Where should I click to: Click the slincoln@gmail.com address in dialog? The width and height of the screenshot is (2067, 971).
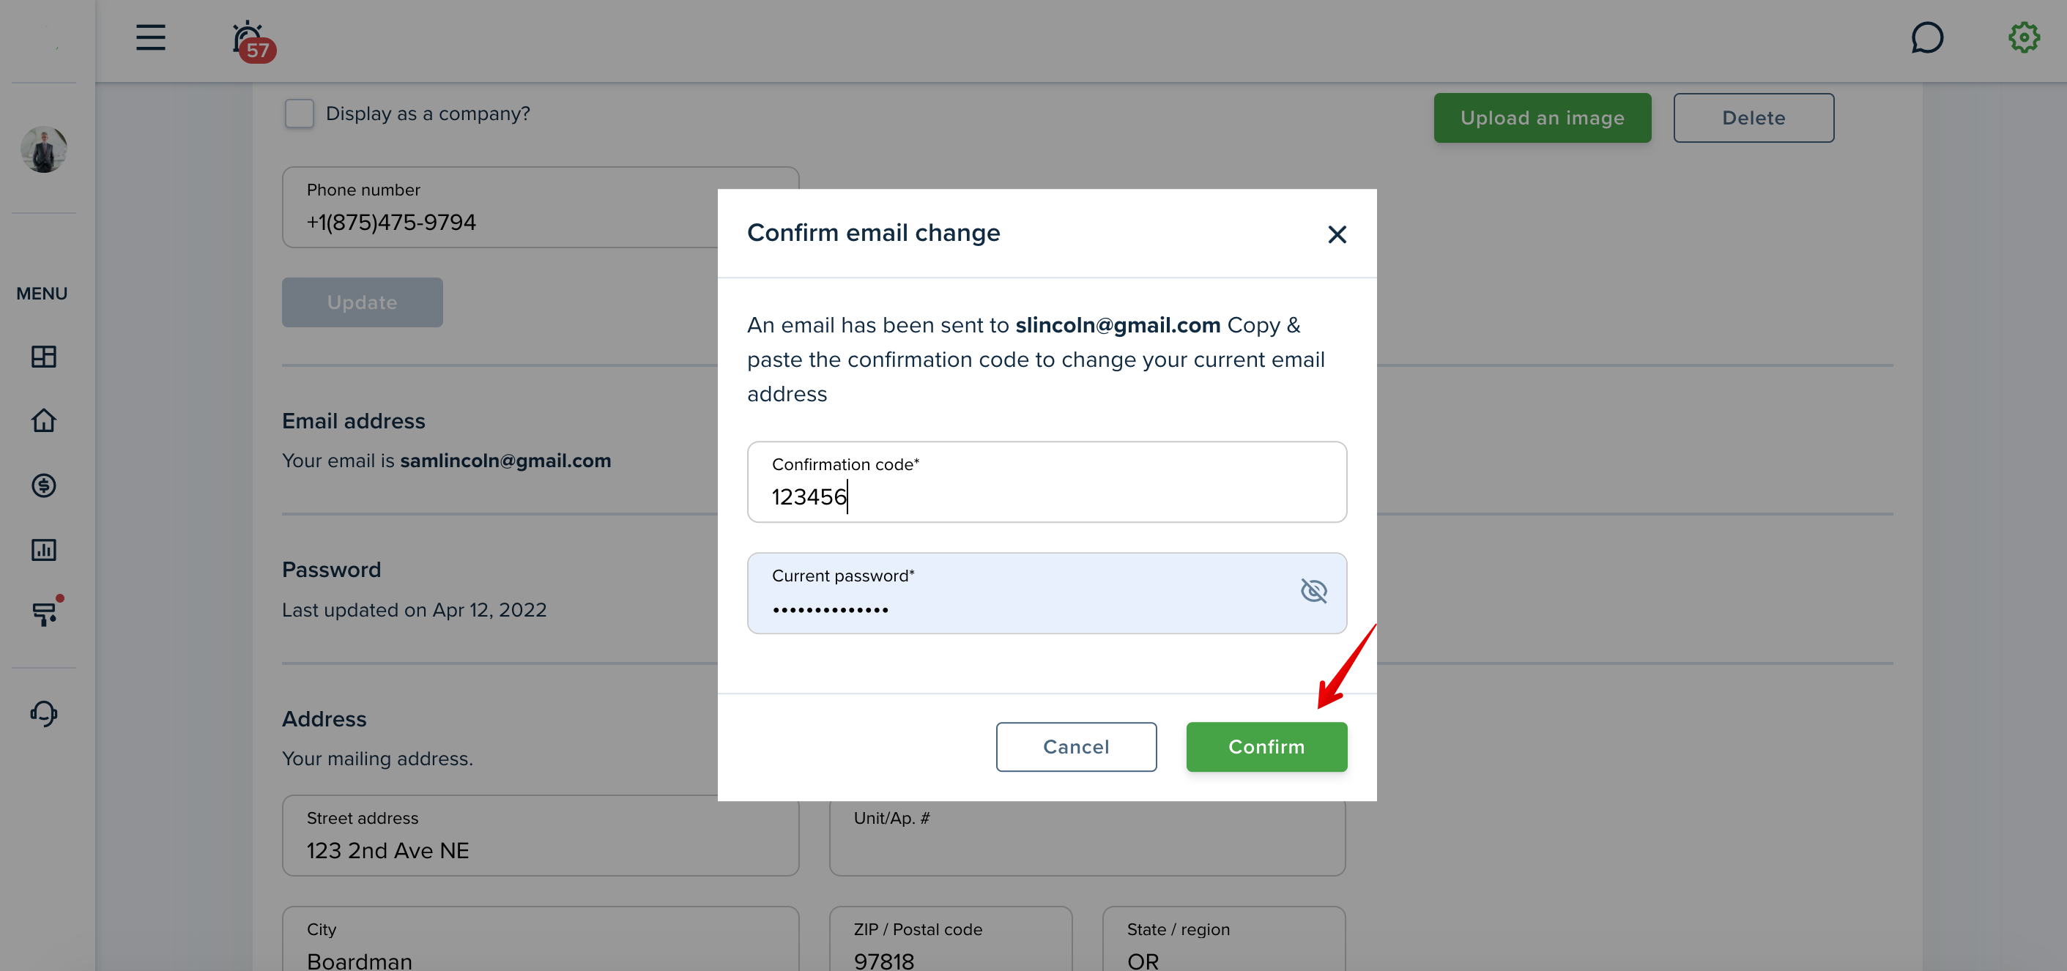pyautogui.click(x=1117, y=325)
